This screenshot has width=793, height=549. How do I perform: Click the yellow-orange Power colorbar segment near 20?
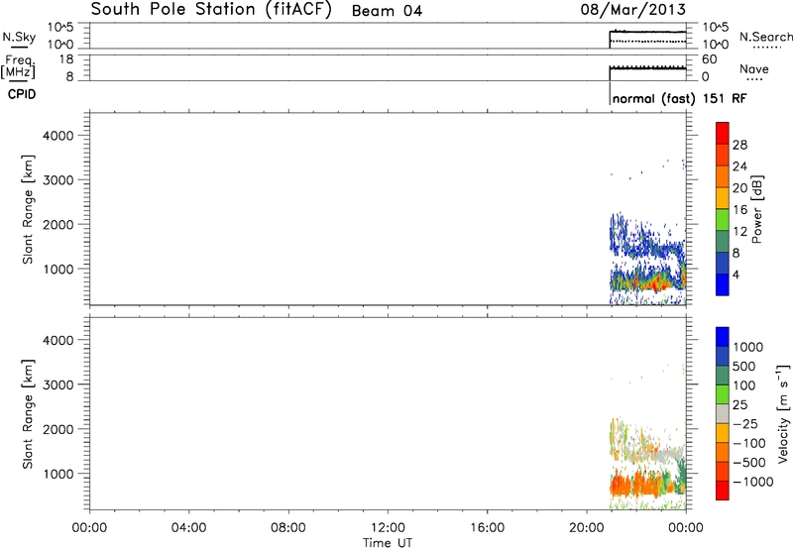(723, 196)
